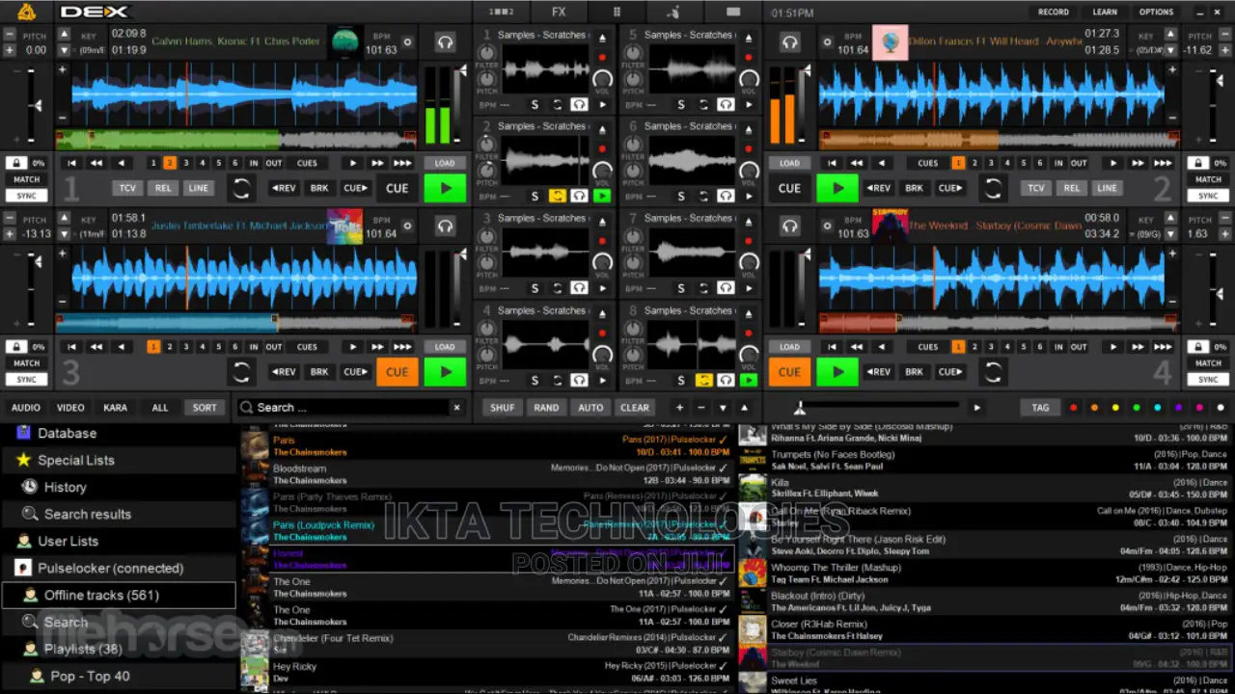This screenshot has width=1235, height=694.
Task: Open the CUES list on deck 1
Action: pyautogui.click(x=307, y=163)
